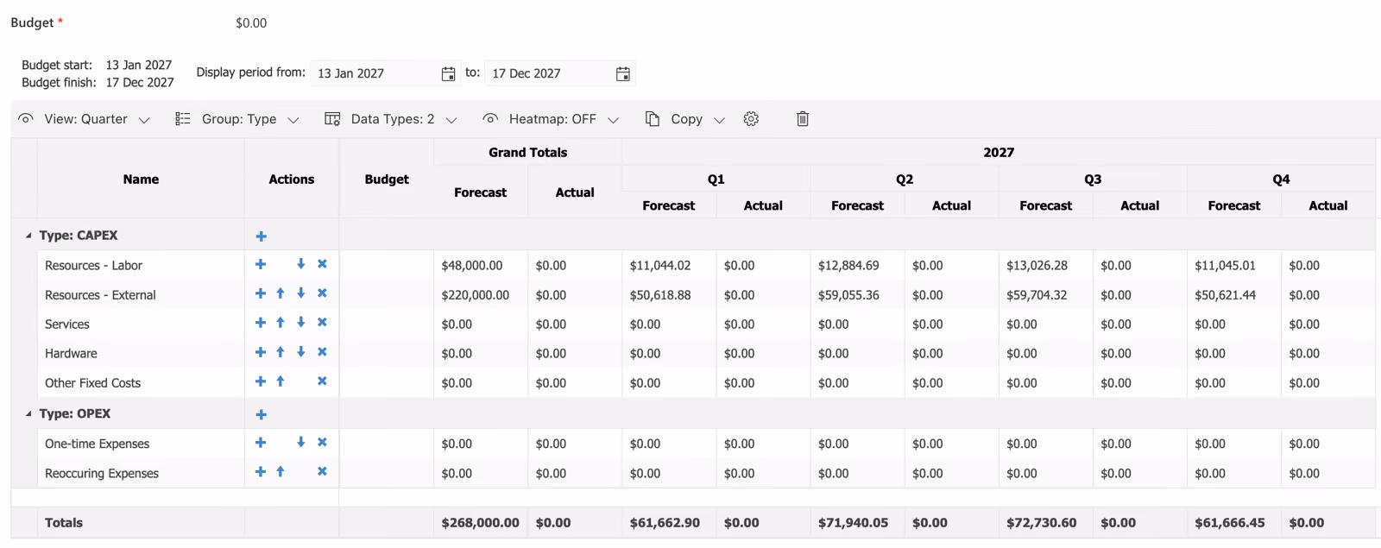Click the Budget $0.00 value
The height and width of the screenshot is (548, 1381).
pos(251,23)
